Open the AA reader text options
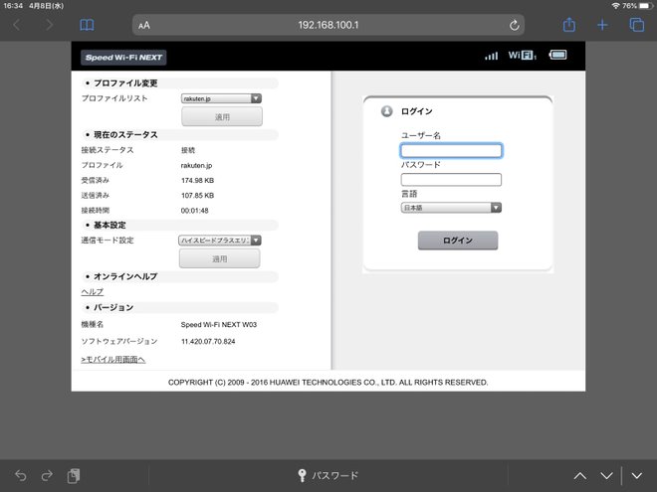 tap(144, 26)
